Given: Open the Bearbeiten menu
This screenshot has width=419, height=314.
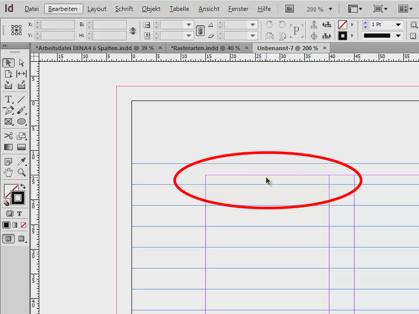Looking at the screenshot, I should [x=62, y=8].
